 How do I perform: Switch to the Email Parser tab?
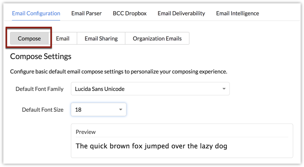(x=86, y=13)
